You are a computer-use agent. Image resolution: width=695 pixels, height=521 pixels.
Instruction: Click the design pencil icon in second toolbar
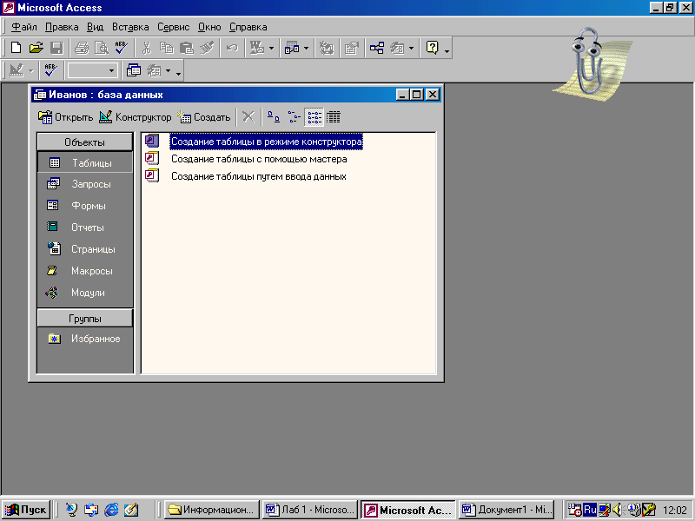click(17, 70)
